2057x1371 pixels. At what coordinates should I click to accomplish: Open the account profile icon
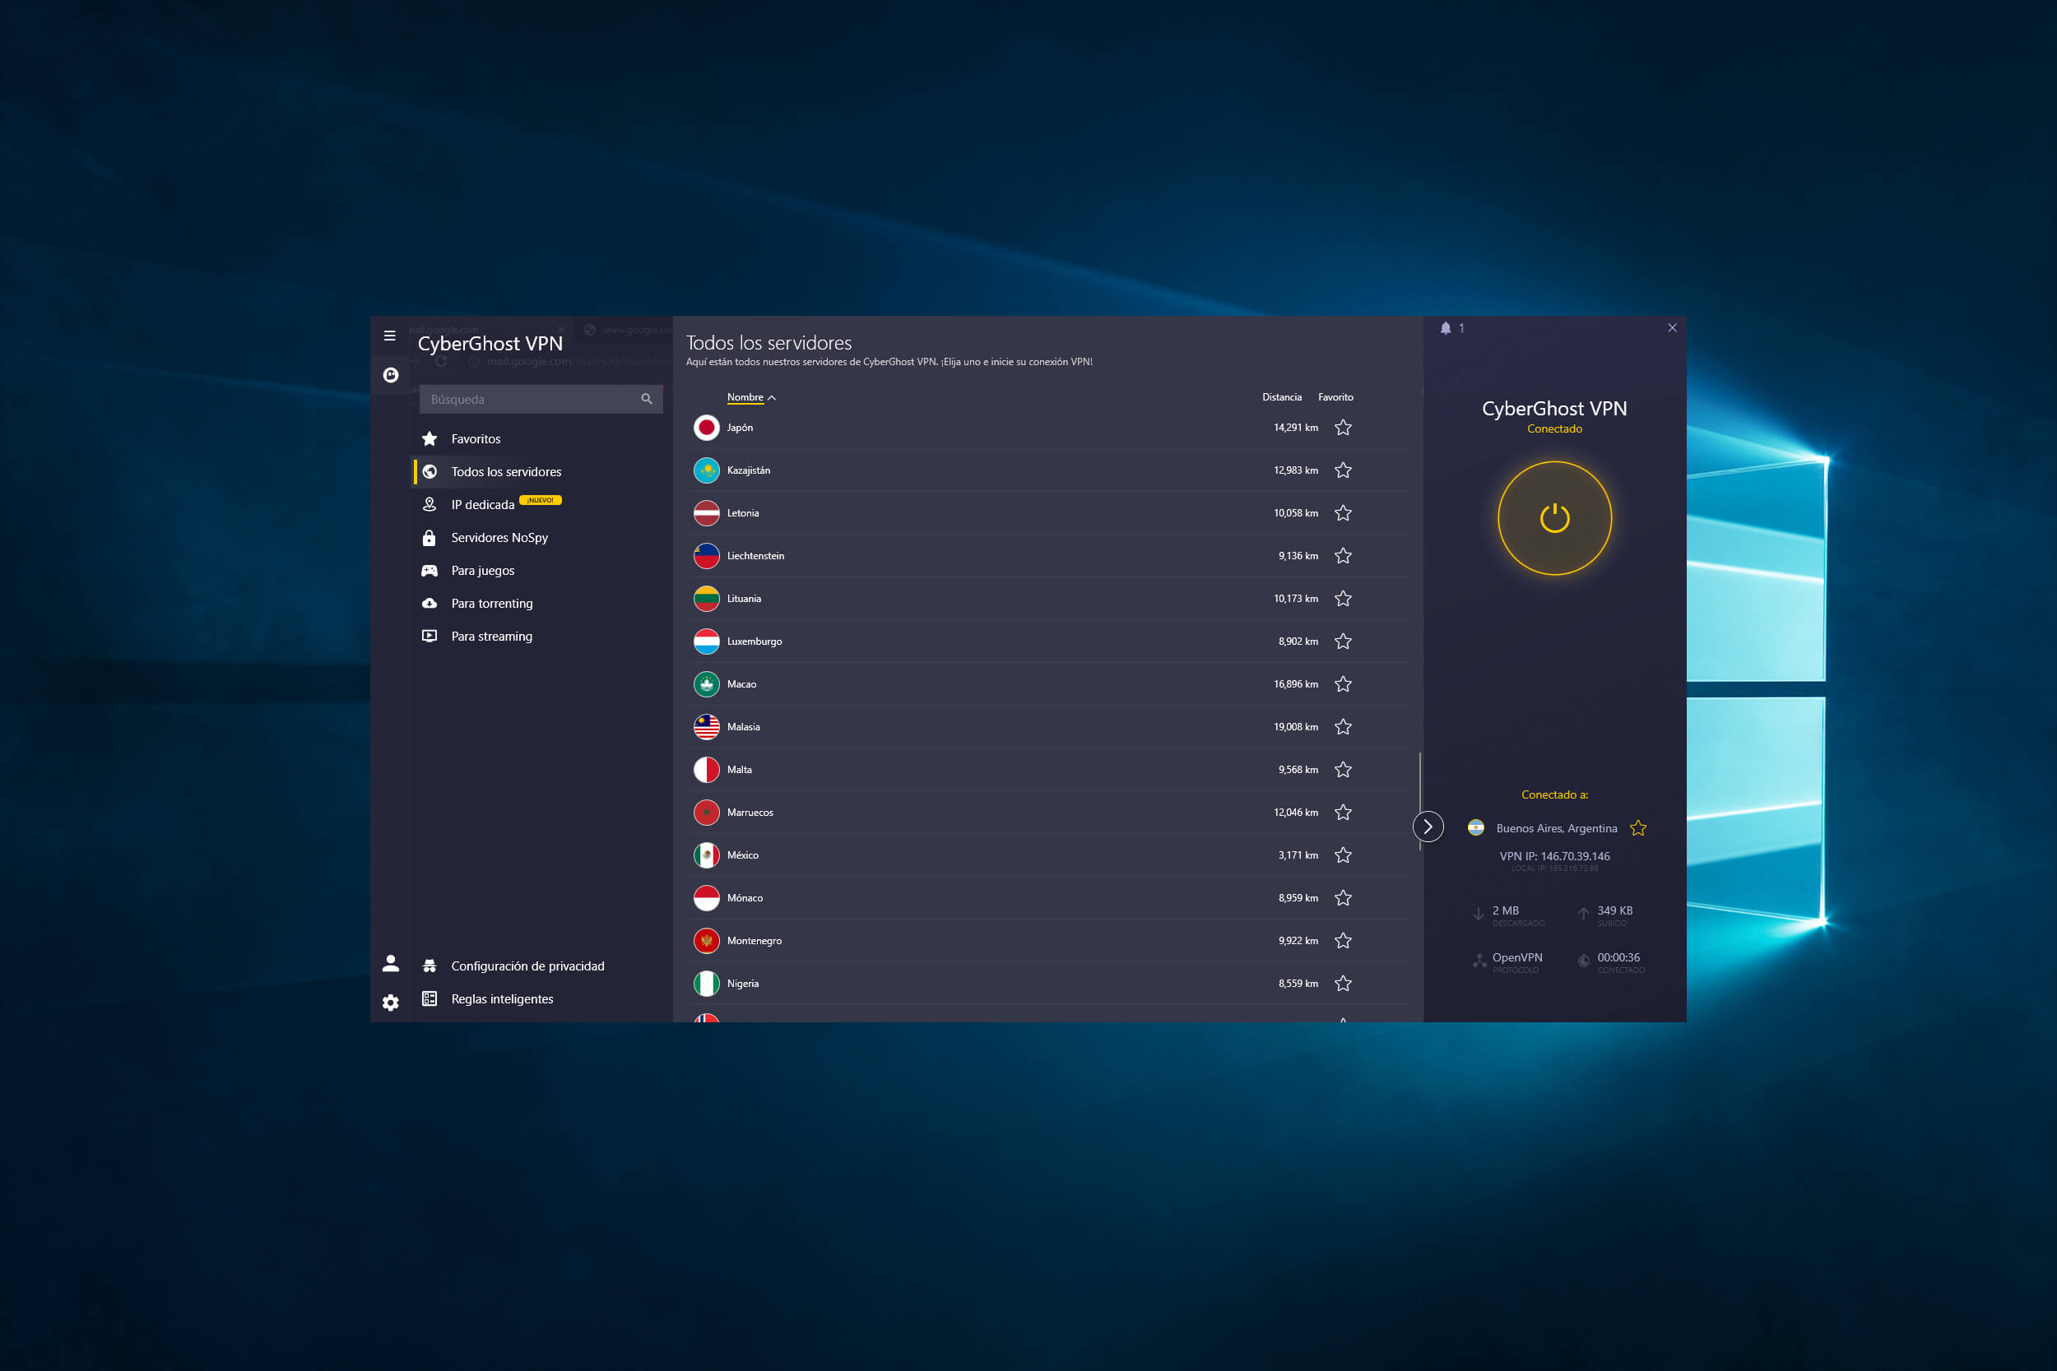(391, 964)
